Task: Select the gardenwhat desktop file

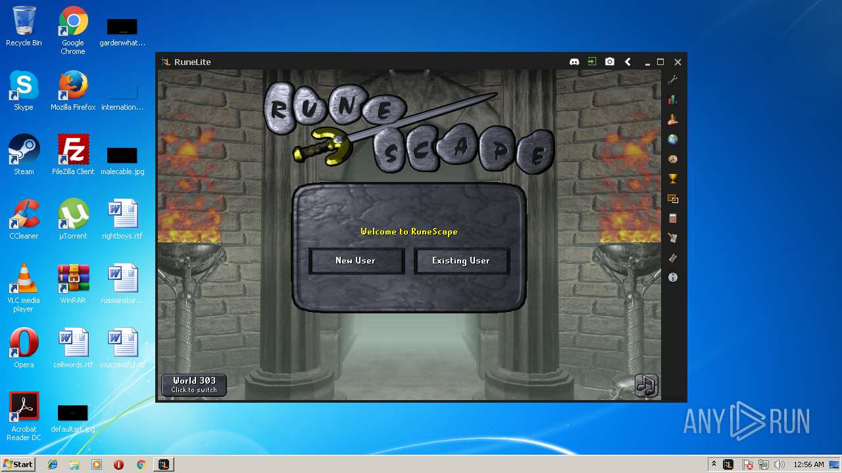Action: [122, 33]
